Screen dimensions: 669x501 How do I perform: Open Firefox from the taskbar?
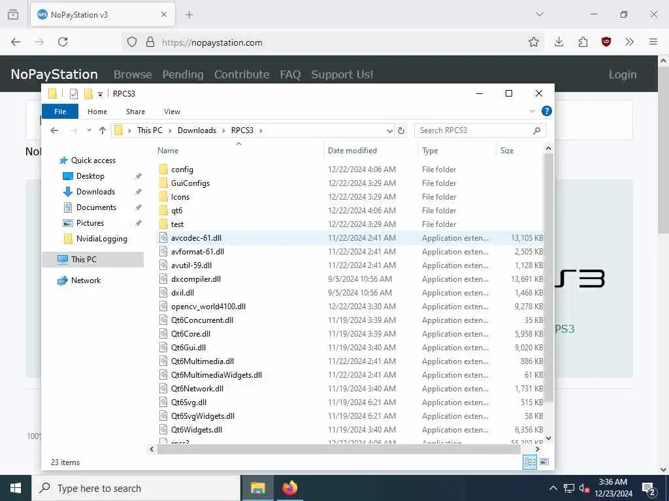(x=289, y=488)
